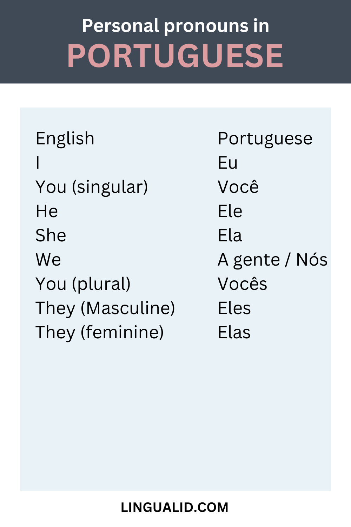Select the English column header

point(65,138)
